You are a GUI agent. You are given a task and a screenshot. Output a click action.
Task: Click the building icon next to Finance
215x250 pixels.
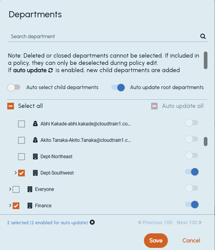click(x=30, y=206)
